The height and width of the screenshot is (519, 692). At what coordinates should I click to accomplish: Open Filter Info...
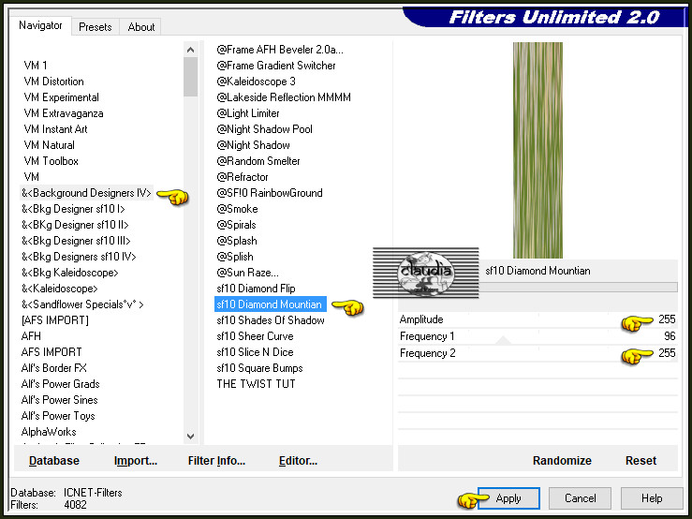pos(216,460)
